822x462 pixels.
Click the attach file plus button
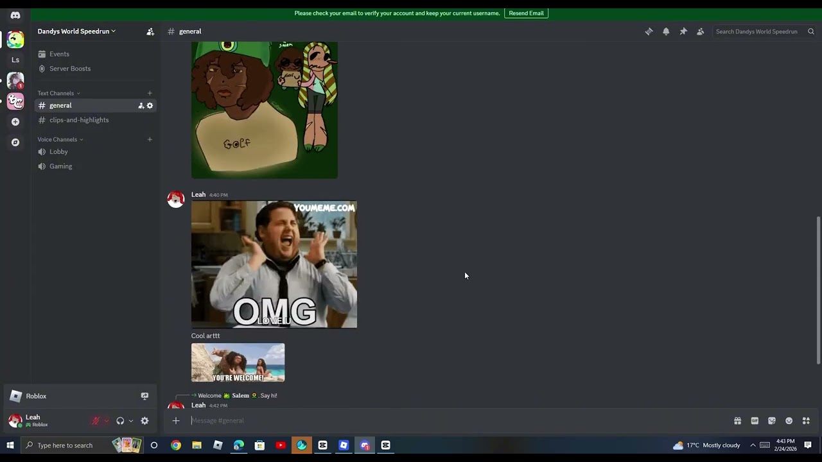[176, 421]
